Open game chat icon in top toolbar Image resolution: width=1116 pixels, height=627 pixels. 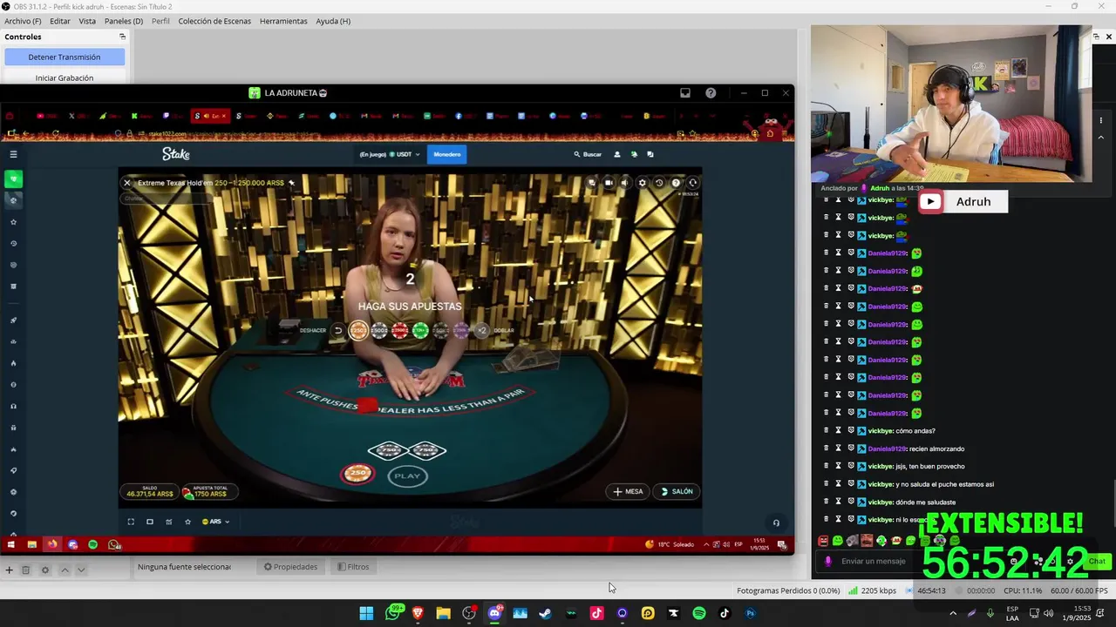pyautogui.click(x=591, y=183)
